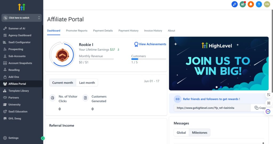Switch to Dashboard tab
The height and width of the screenshot is (144, 273).
54,31
